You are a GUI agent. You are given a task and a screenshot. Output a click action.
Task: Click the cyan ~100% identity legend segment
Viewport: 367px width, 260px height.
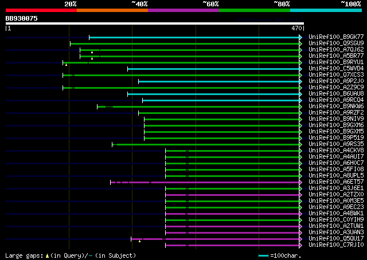click(326, 10)
